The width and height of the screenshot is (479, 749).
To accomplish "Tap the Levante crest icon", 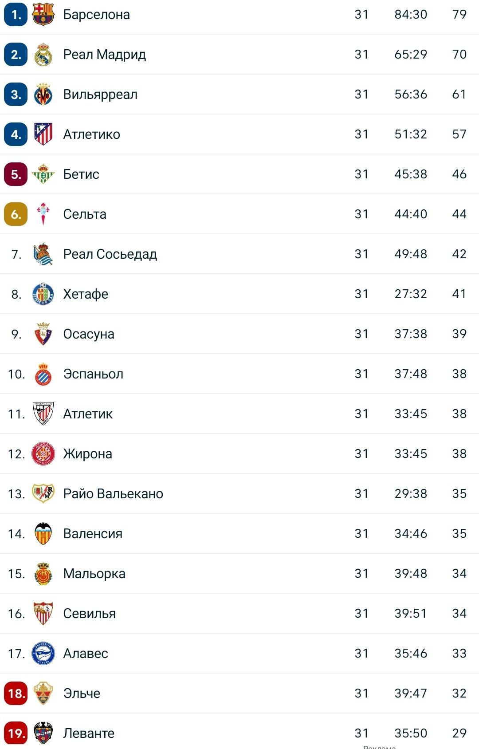I will pos(43,733).
